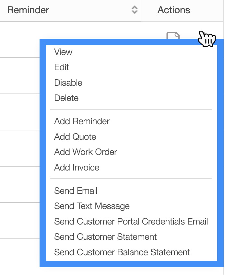Choose Send Email from the menu
This screenshot has height=275, width=225.
coord(76,191)
